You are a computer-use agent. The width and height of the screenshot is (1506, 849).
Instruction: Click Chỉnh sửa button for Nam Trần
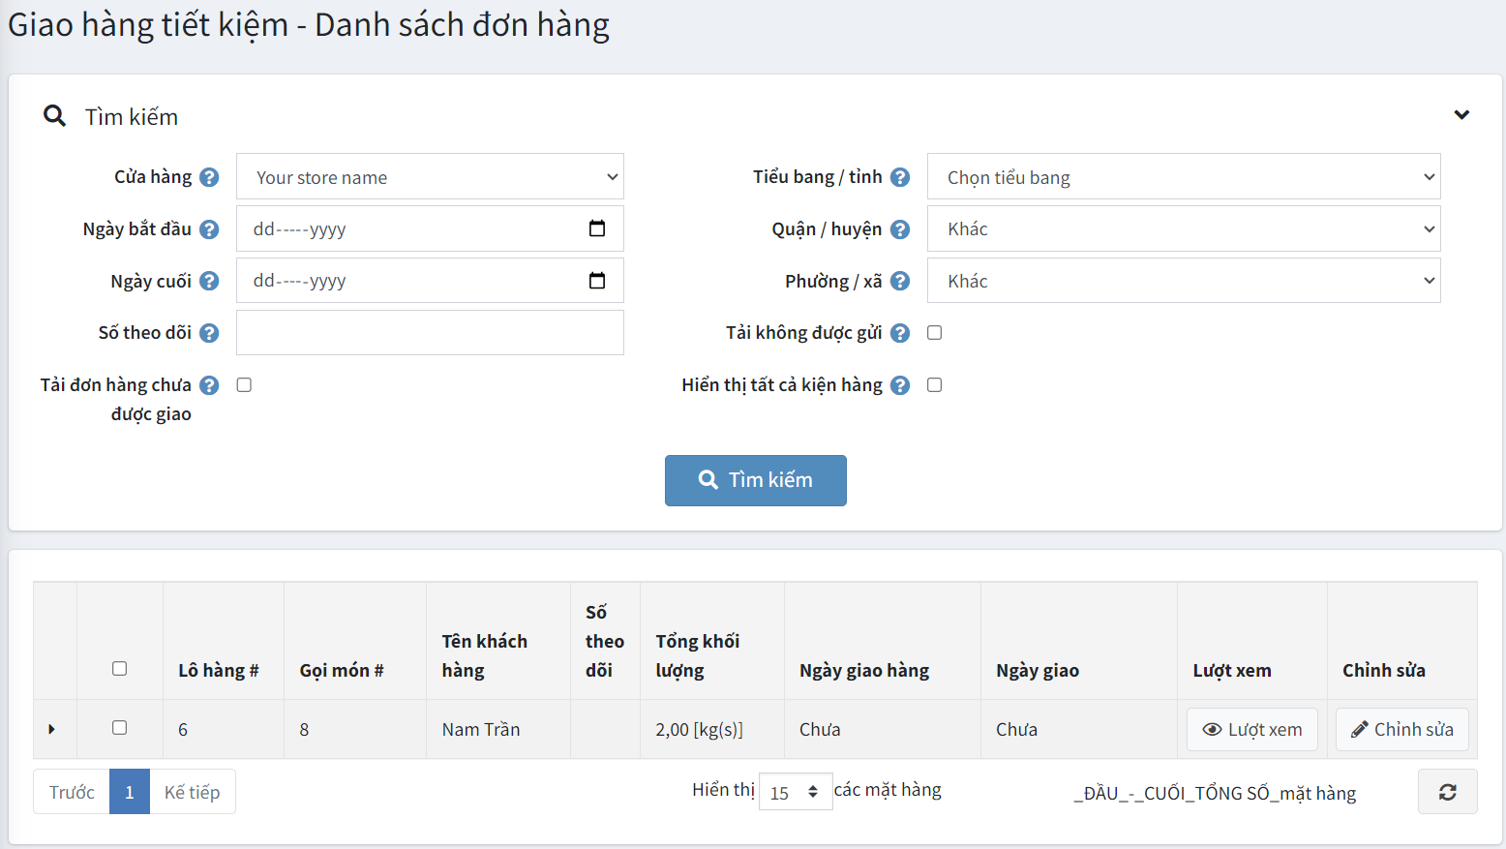pos(1402,729)
